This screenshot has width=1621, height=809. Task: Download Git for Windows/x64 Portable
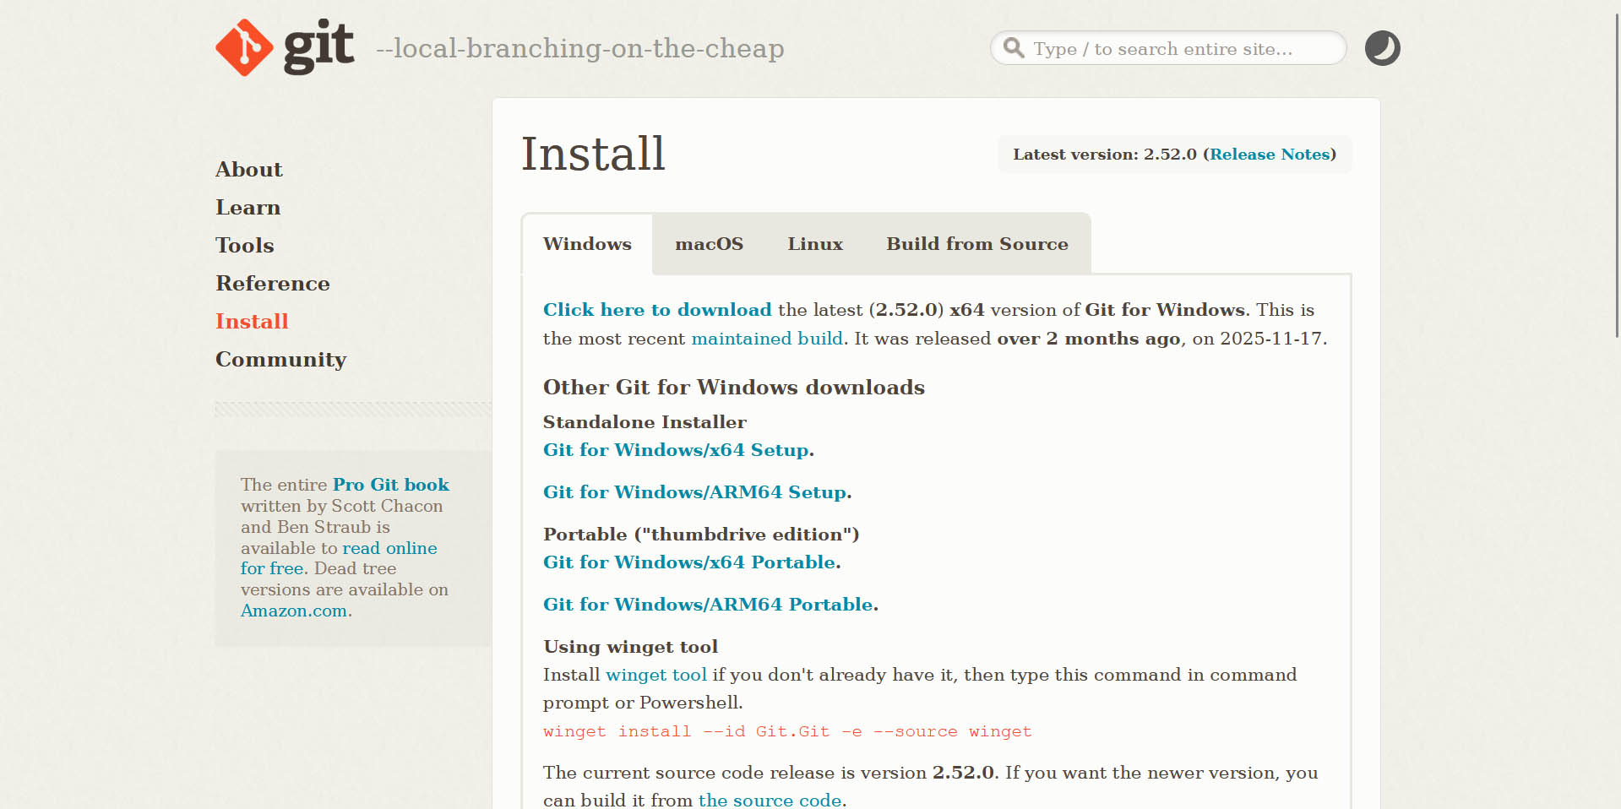(689, 562)
